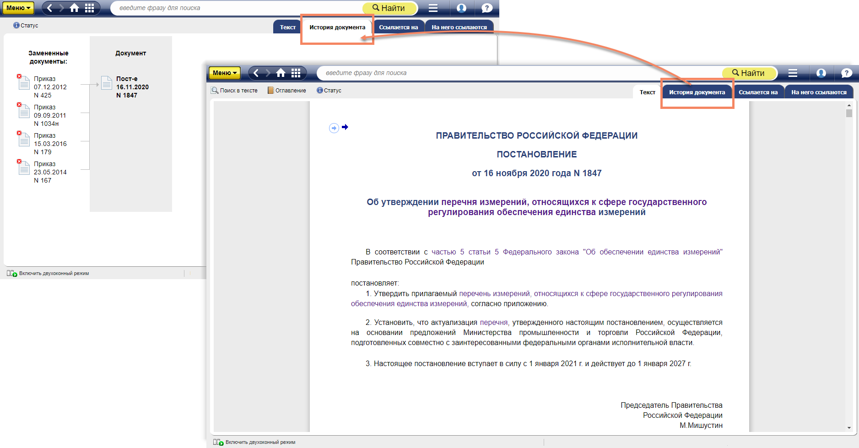Click Замененные документы column header
The height and width of the screenshot is (448, 859).
pyautogui.click(x=49, y=57)
